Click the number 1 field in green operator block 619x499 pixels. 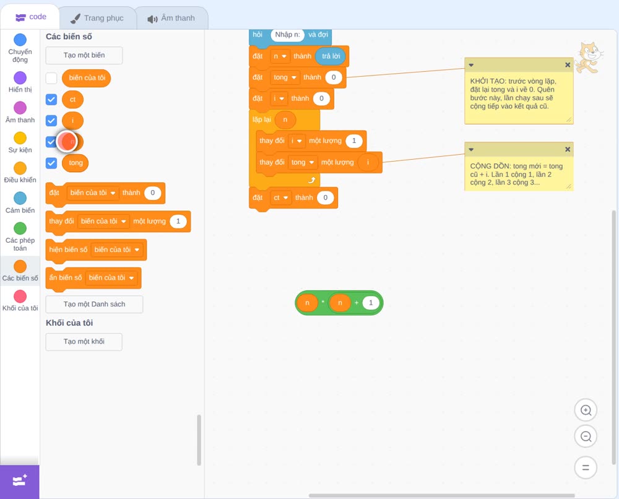coord(371,303)
